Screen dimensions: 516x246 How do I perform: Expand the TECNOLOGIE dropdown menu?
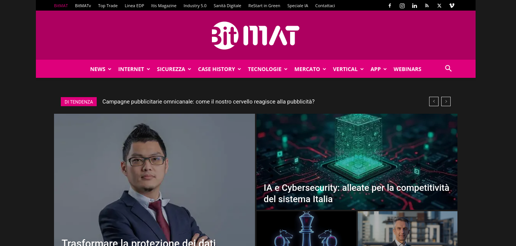click(x=268, y=69)
